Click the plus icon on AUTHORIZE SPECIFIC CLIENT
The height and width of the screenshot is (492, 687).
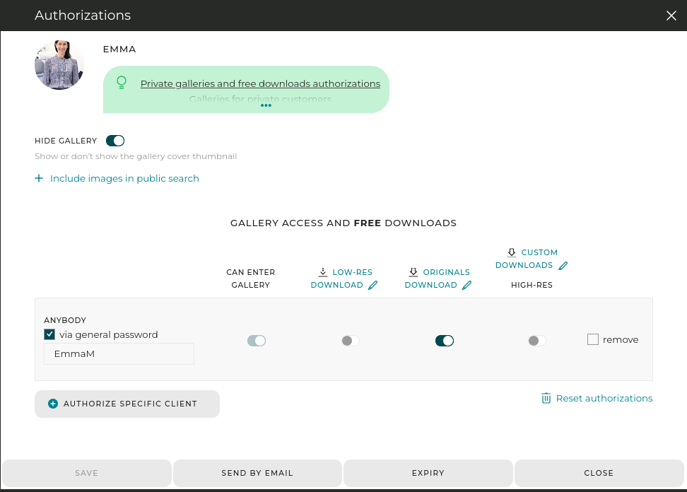(53, 404)
